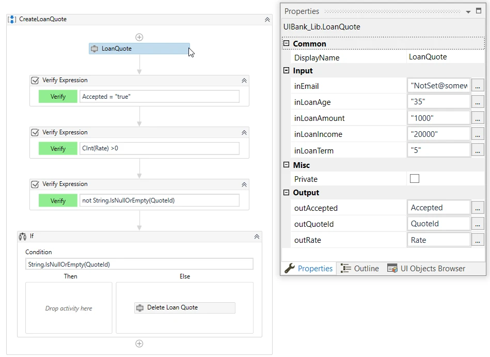This screenshot has height=357, width=490.
Task: Click the add activity plus icon below the If block
Action: point(139,344)
